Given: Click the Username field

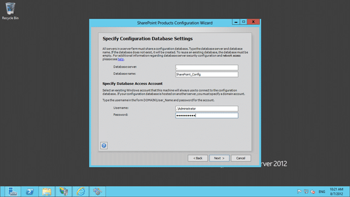Looking at the screenshot, I should (x=207, y=108).
